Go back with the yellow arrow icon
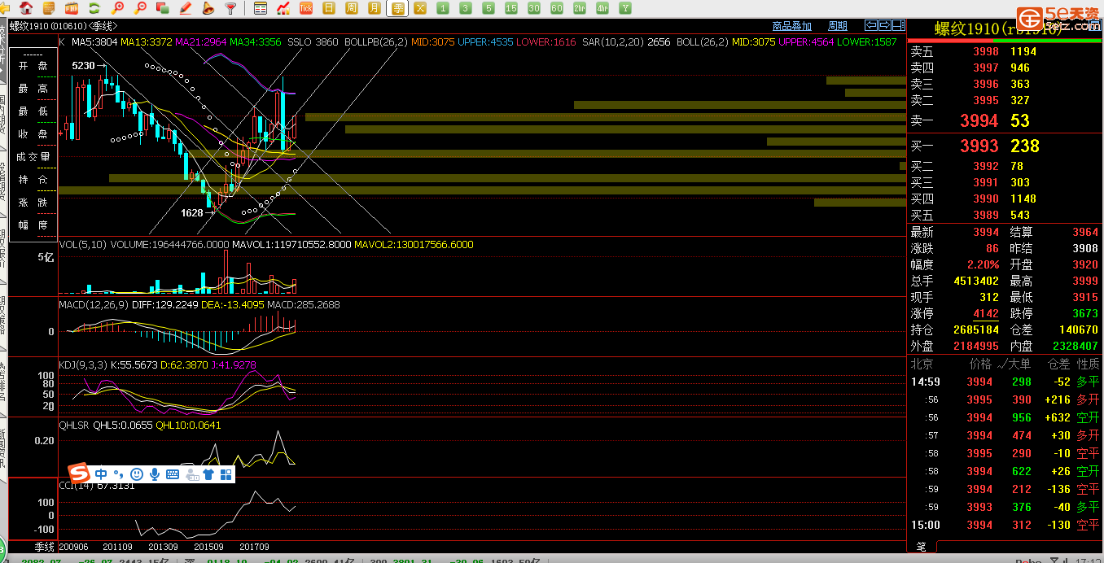Viewport: 1104px width, 563px height. (7, 8)
